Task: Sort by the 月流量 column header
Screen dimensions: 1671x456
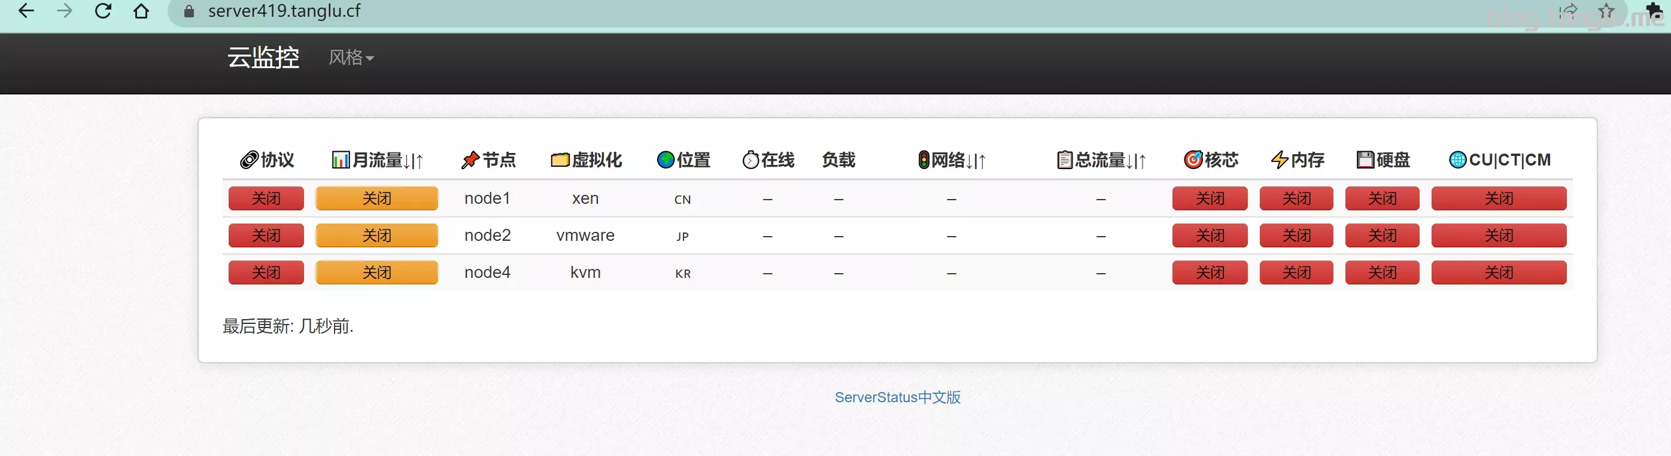Action: (378, 160)
